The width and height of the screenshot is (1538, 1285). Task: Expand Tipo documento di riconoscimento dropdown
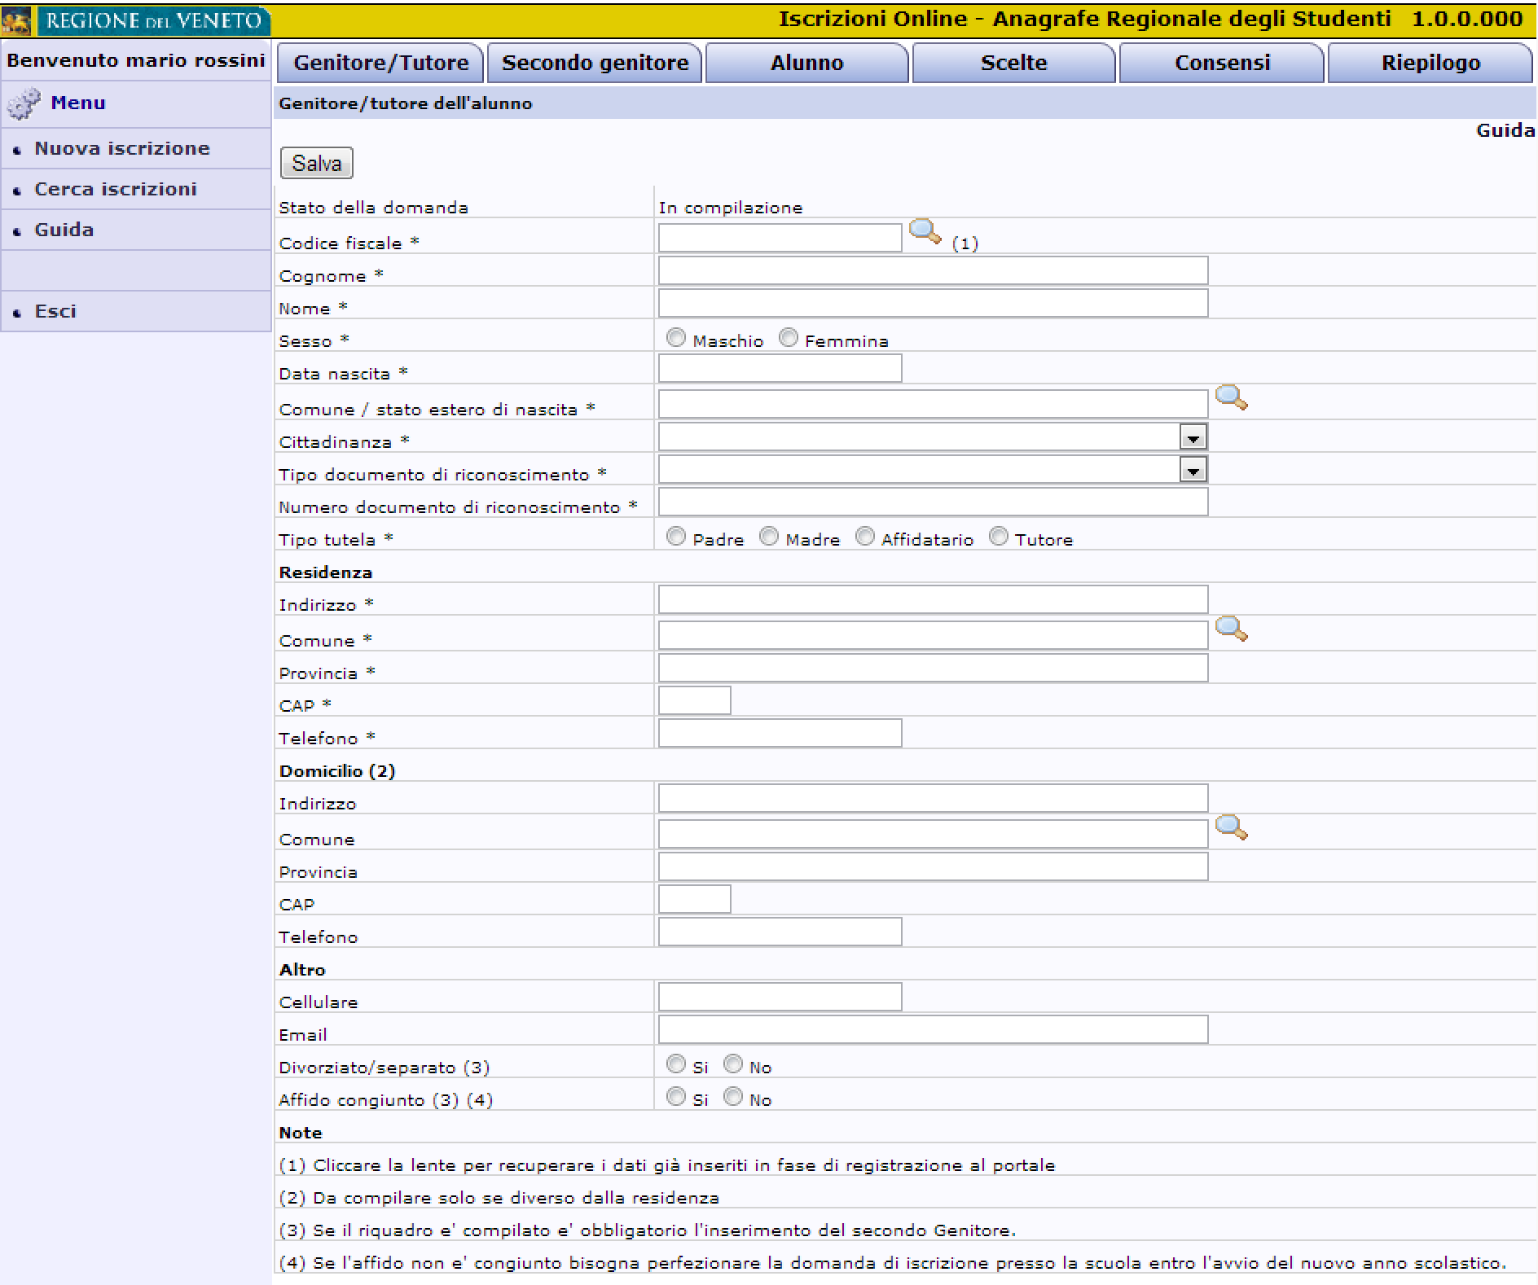click(x=1193, y=471)
